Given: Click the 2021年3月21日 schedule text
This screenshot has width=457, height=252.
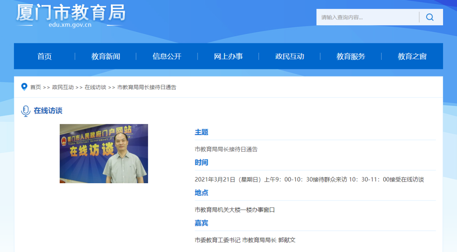Looking at the screenshot, I should tap(309, 180).
